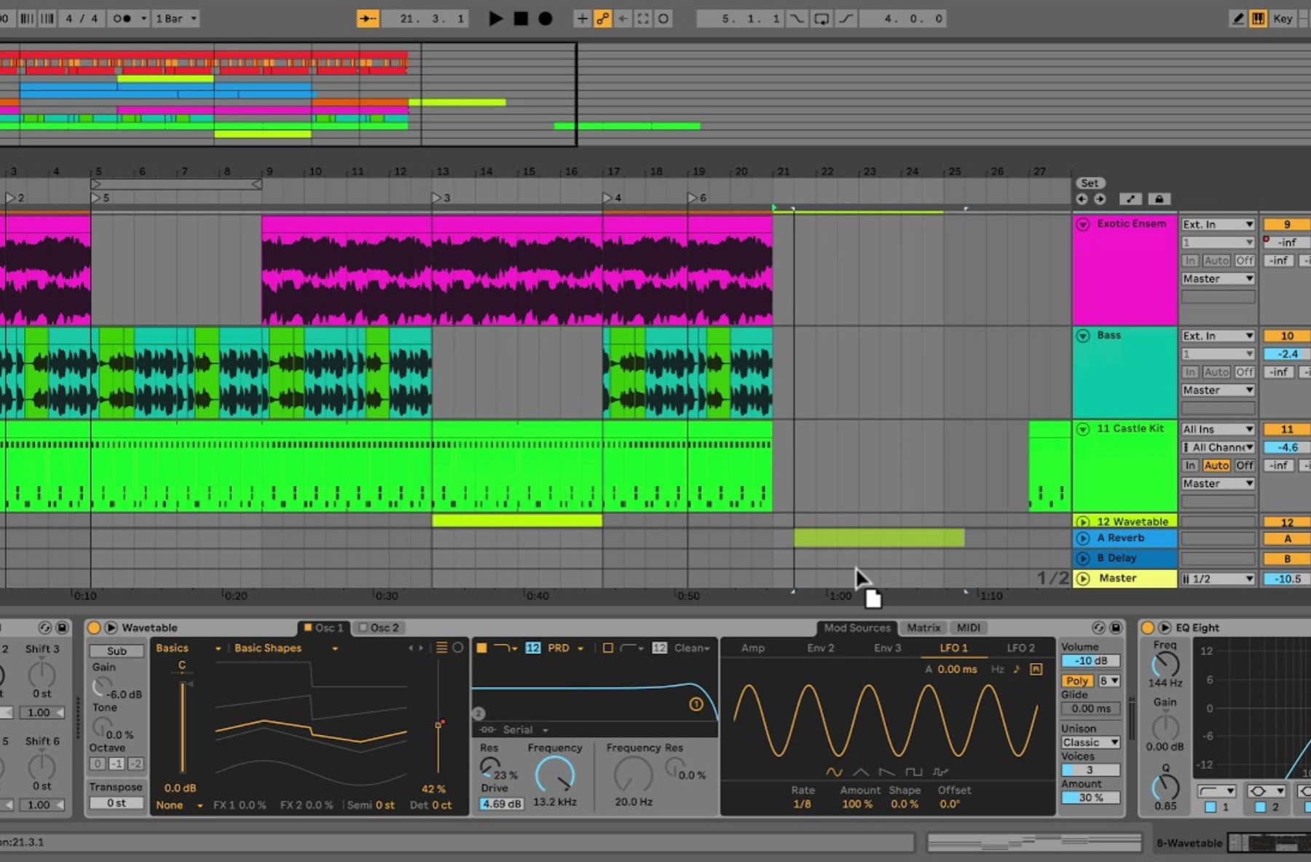Click the Session Record circle icon

[x=664, y=18]
